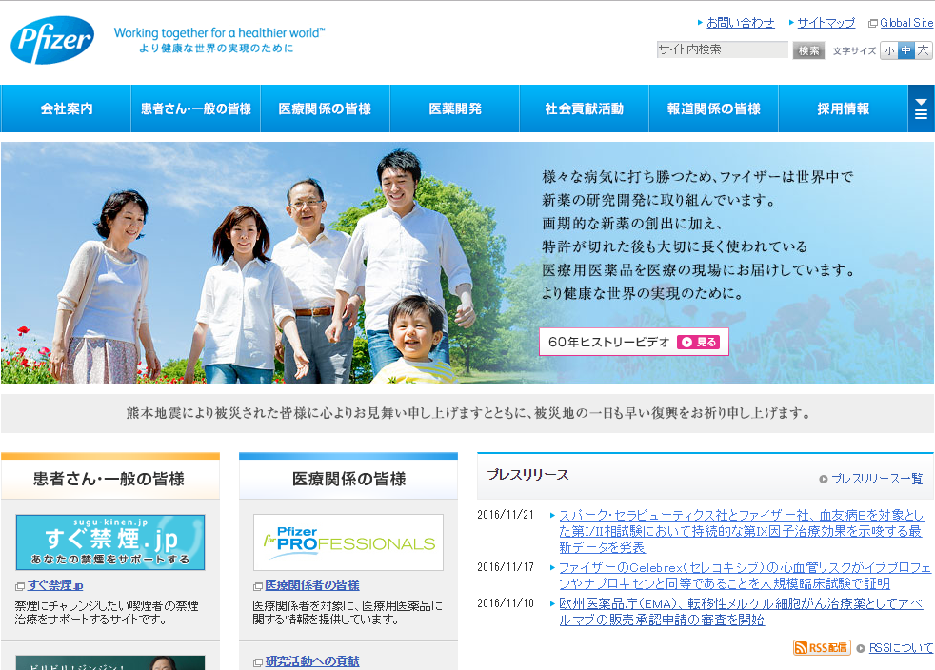Click the round arrow icon before RSSについて
The image size is (935, 670).
[x=861, y=648]
